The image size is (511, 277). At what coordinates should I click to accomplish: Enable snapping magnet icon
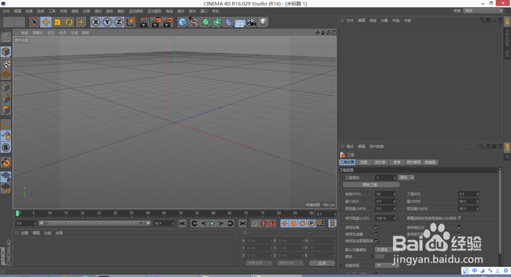click(6, 162)
